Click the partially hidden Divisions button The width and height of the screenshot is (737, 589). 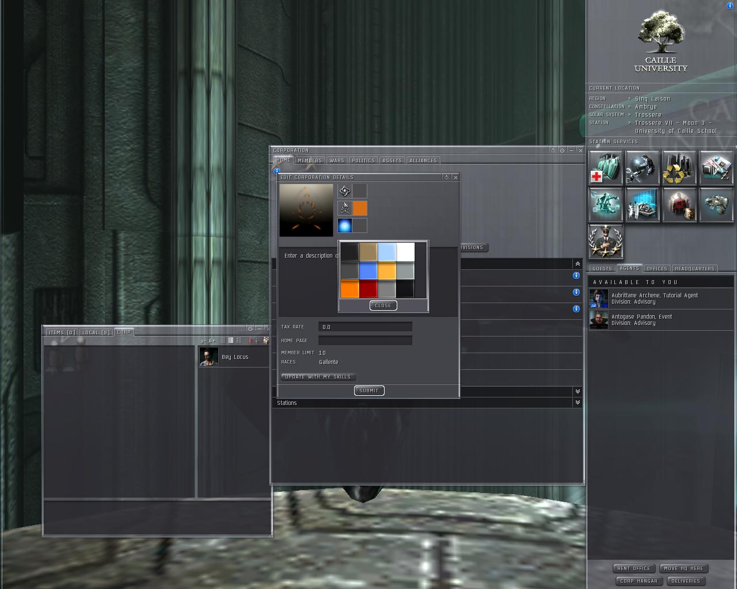(x=473, y=247)
